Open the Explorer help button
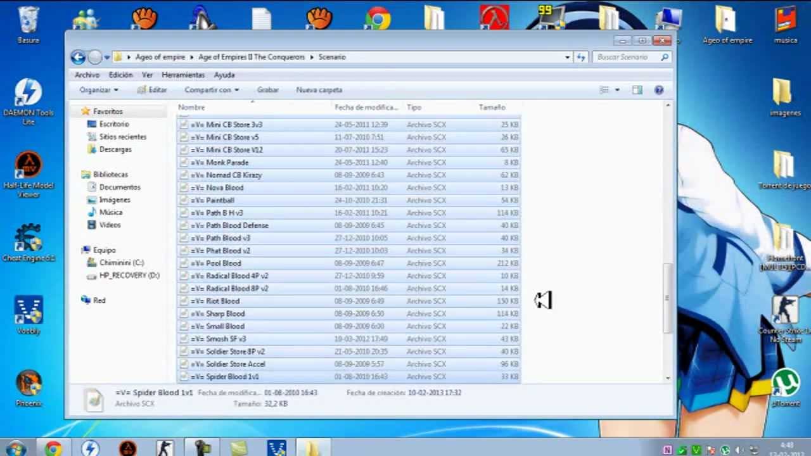 pos(659,90)
